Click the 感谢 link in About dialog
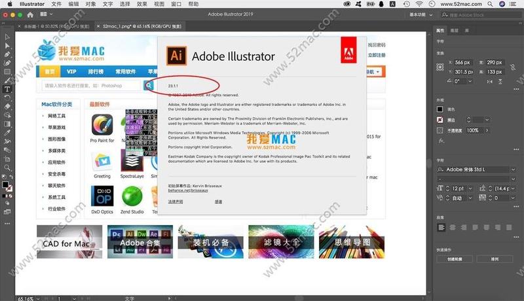This screenshot has width=524, height=301. click(x=218, y=202)
